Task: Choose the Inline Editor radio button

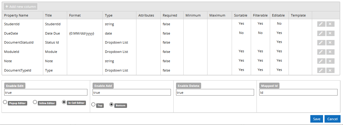Action: (35, 102)
